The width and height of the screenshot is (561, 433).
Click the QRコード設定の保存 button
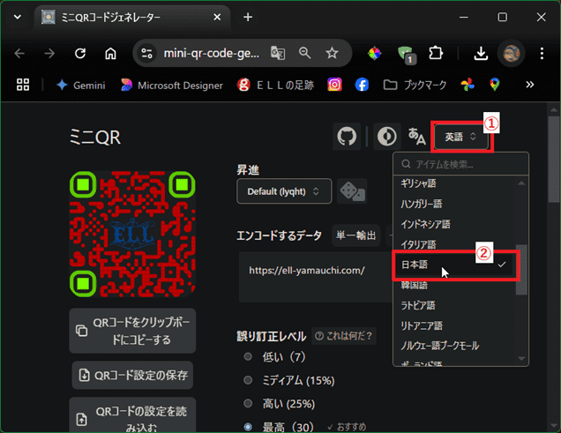(x=132, y=376)
